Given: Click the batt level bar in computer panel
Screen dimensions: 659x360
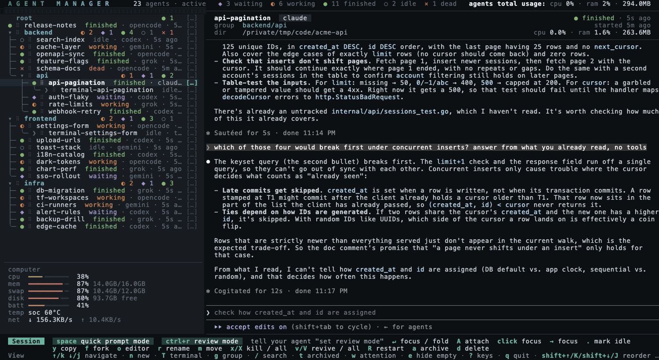Looking at the screenshot, I should [x=48, y=306].
